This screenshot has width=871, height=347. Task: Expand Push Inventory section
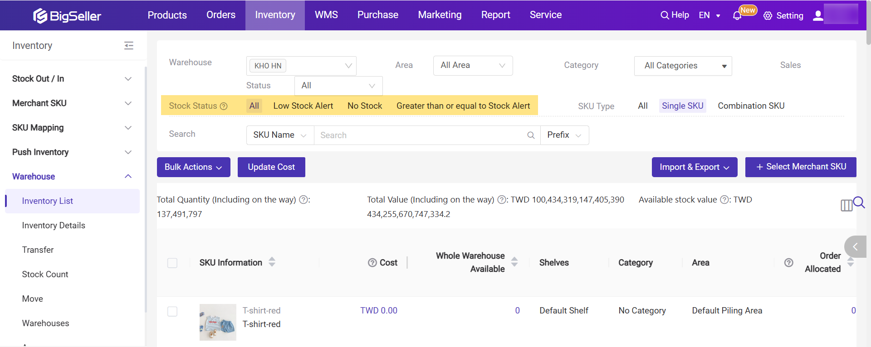73,152
